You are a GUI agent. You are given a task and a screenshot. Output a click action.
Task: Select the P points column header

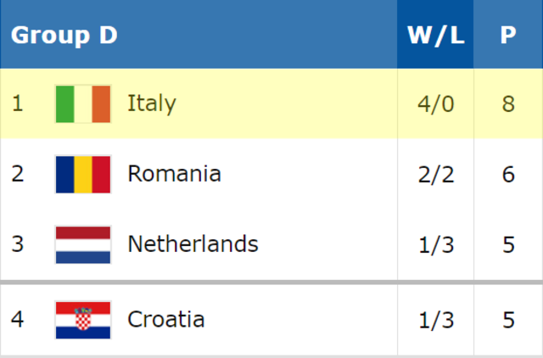tap(508, 34)
